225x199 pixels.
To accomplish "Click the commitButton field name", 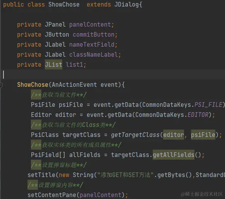I will tap(94, 35).
